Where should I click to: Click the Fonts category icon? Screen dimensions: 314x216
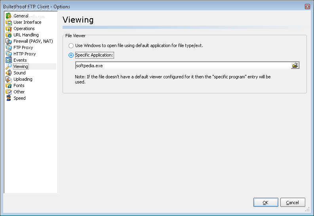[9, 85]
